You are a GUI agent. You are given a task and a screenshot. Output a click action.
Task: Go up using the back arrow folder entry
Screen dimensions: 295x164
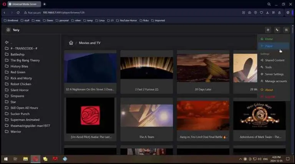pos(7,42)
